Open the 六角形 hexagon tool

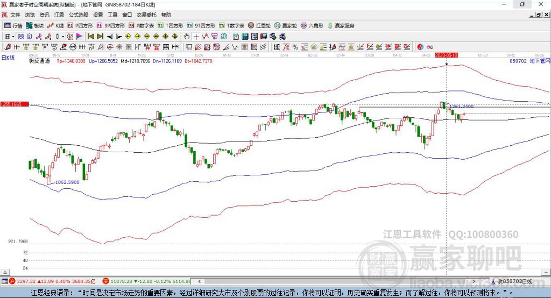click(312, 26)
